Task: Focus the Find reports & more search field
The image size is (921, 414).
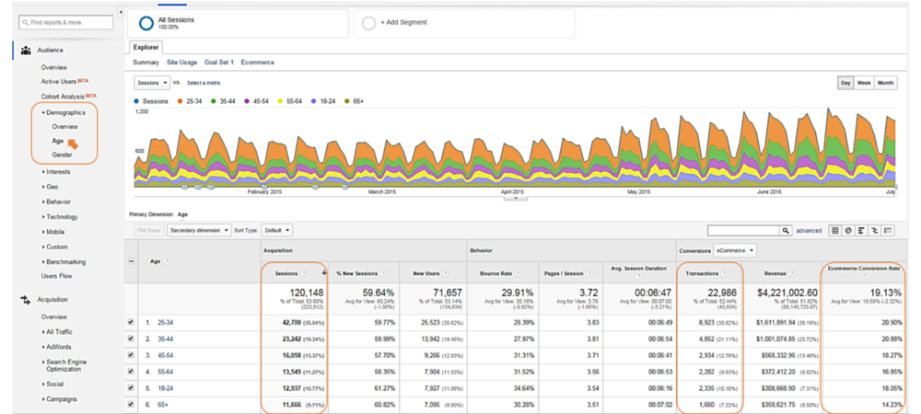Action: 65,23
